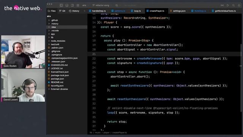The width and height of the screenshot is (243, 137).
Task: Expand the .vscode folder
Action: (49, 30)
